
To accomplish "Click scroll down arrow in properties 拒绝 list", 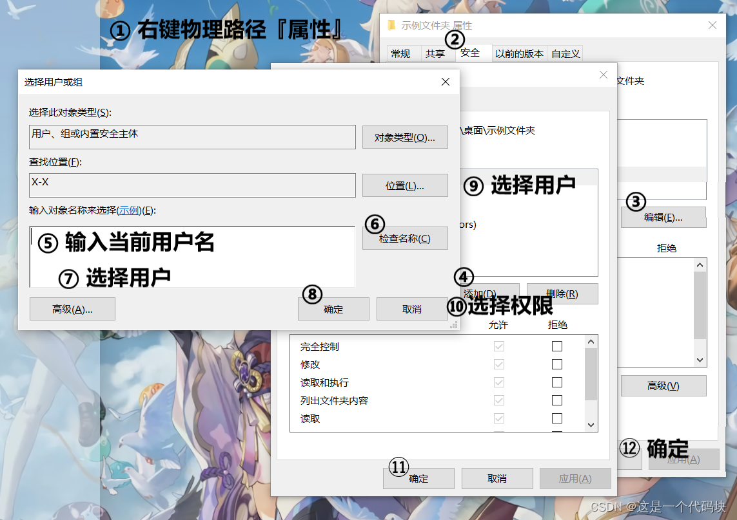I will (x=700, y=360).
